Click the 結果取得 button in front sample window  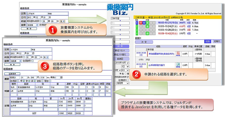pos(12,74)
